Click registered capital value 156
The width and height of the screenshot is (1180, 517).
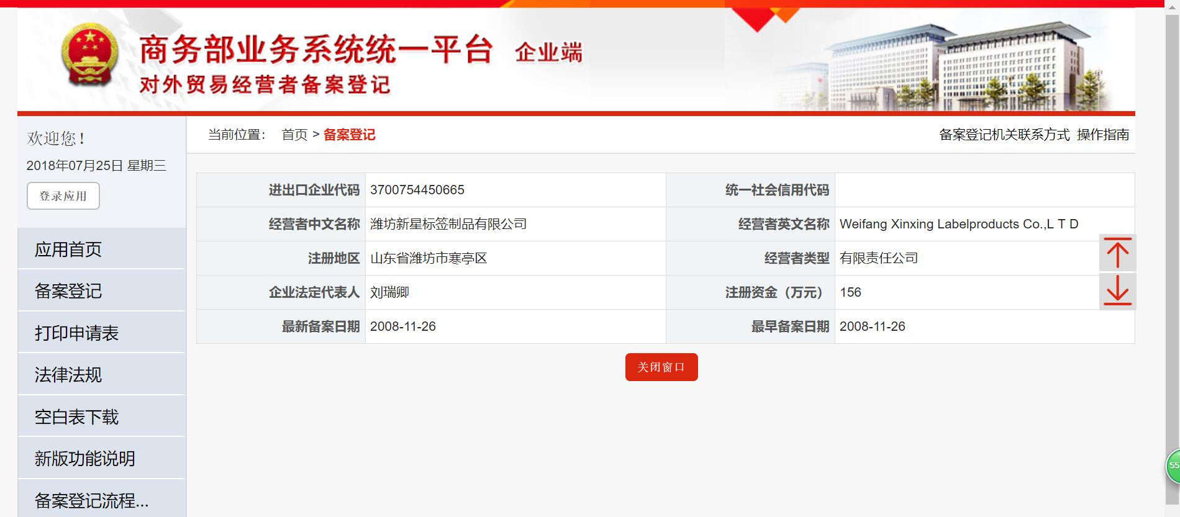pos(850,292)
